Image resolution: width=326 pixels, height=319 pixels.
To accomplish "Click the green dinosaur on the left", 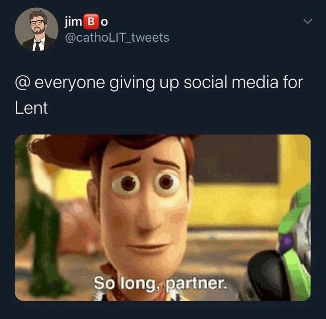I will click(x=41, y=216).
